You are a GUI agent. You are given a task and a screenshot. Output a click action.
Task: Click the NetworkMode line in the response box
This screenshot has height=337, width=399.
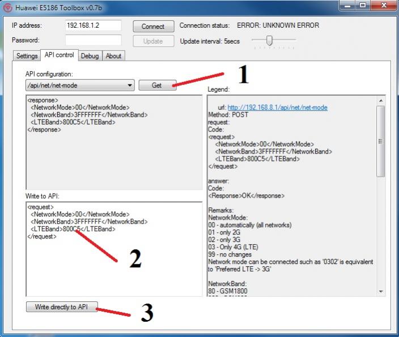click(x=80, y=108)
